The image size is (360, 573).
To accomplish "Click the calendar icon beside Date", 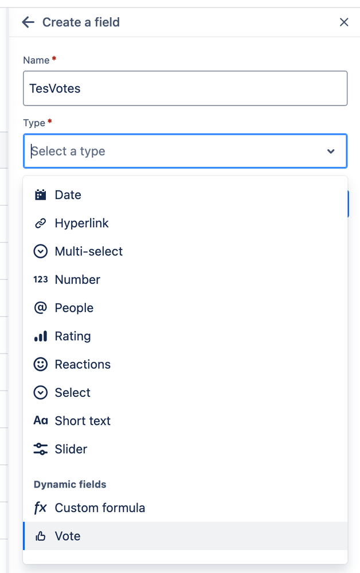I will coord(40,195).
